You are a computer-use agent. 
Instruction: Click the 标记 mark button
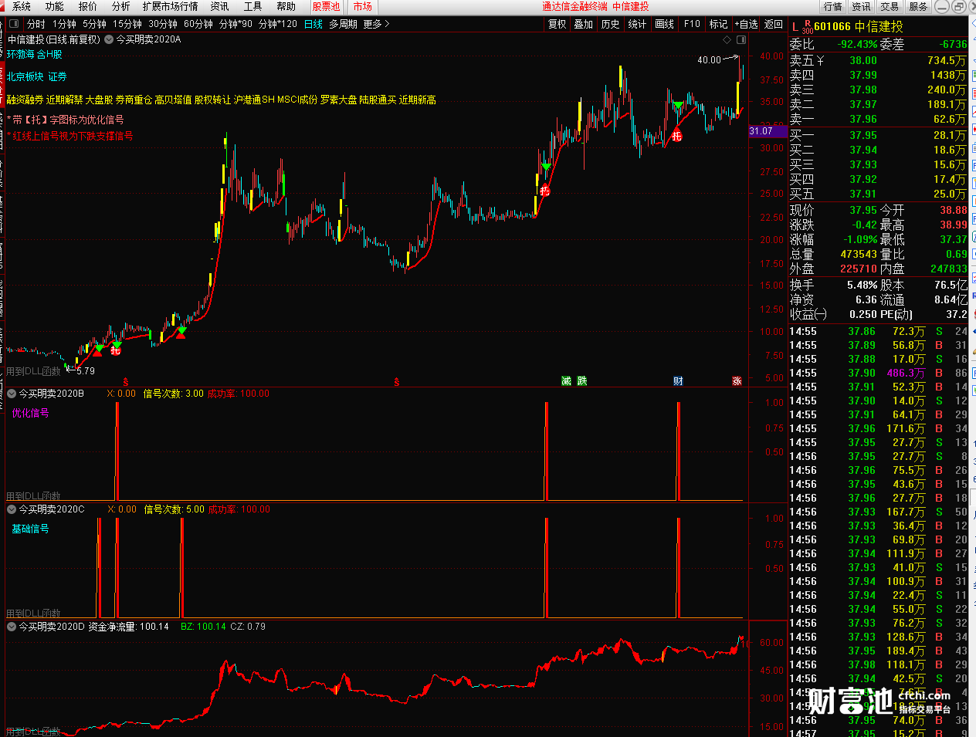[x=719, y=24]
